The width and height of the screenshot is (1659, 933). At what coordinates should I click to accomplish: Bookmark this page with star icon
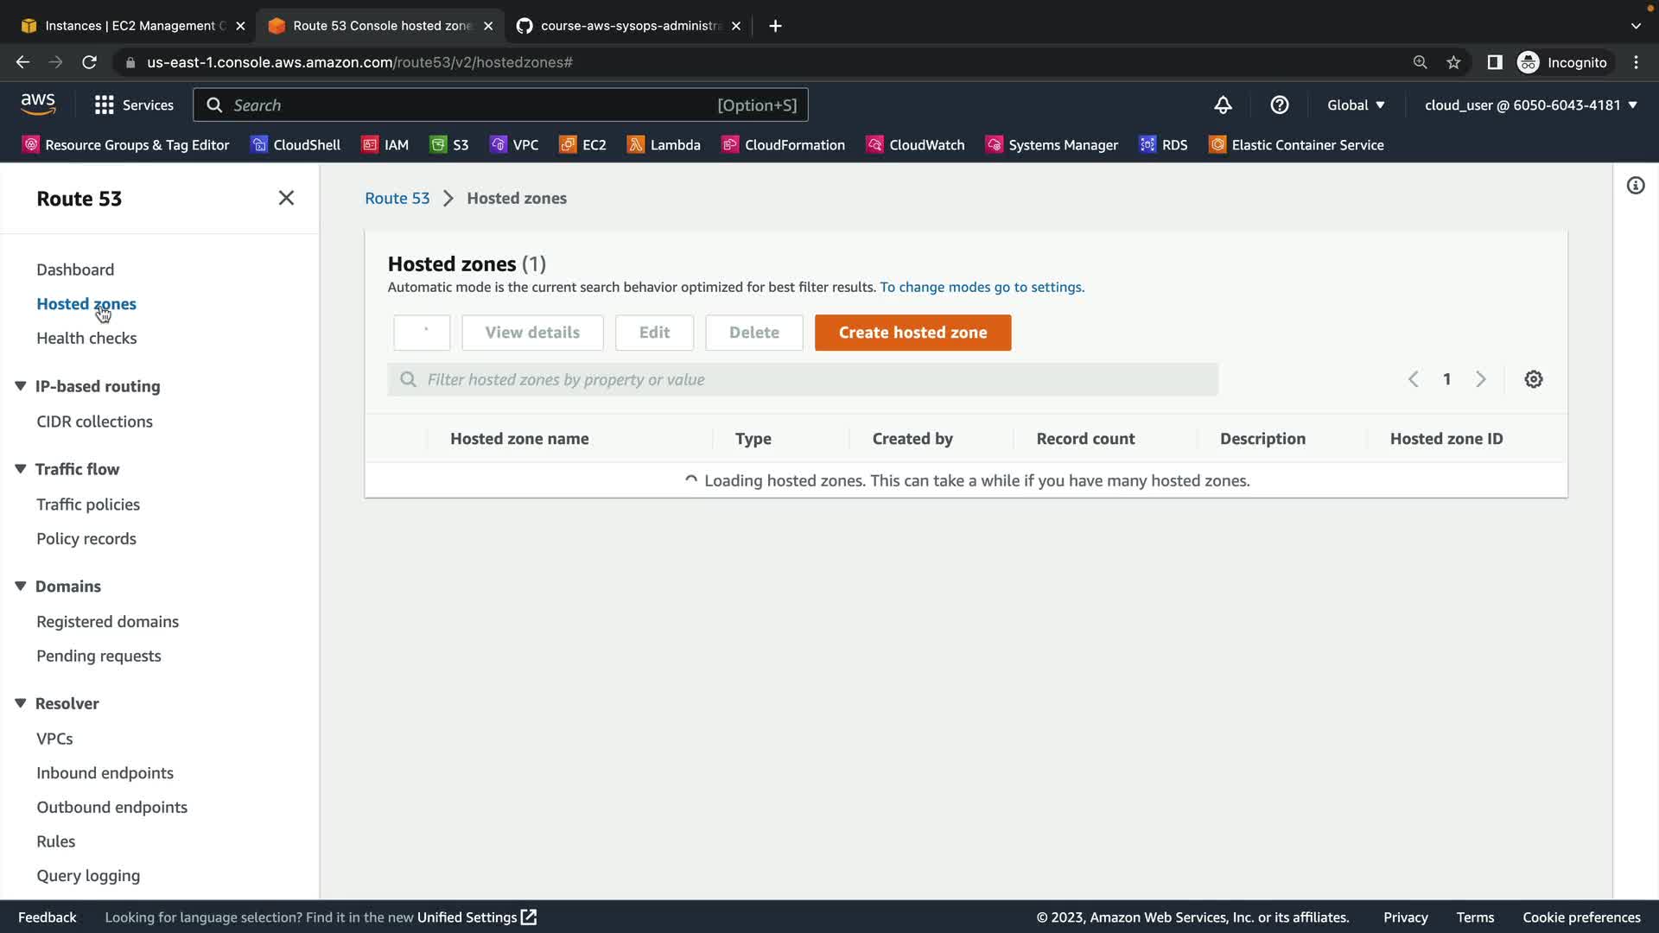coord(1453,62)
